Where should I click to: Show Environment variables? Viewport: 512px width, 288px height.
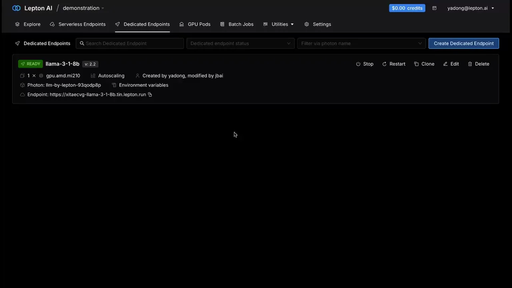point(144,85)
